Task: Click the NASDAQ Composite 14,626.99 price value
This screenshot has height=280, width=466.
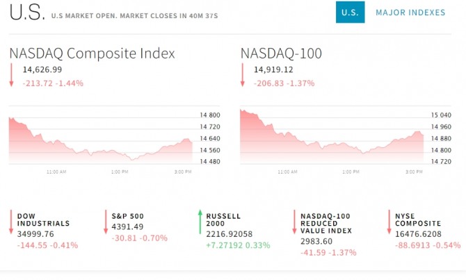Action: click(42, 69)
